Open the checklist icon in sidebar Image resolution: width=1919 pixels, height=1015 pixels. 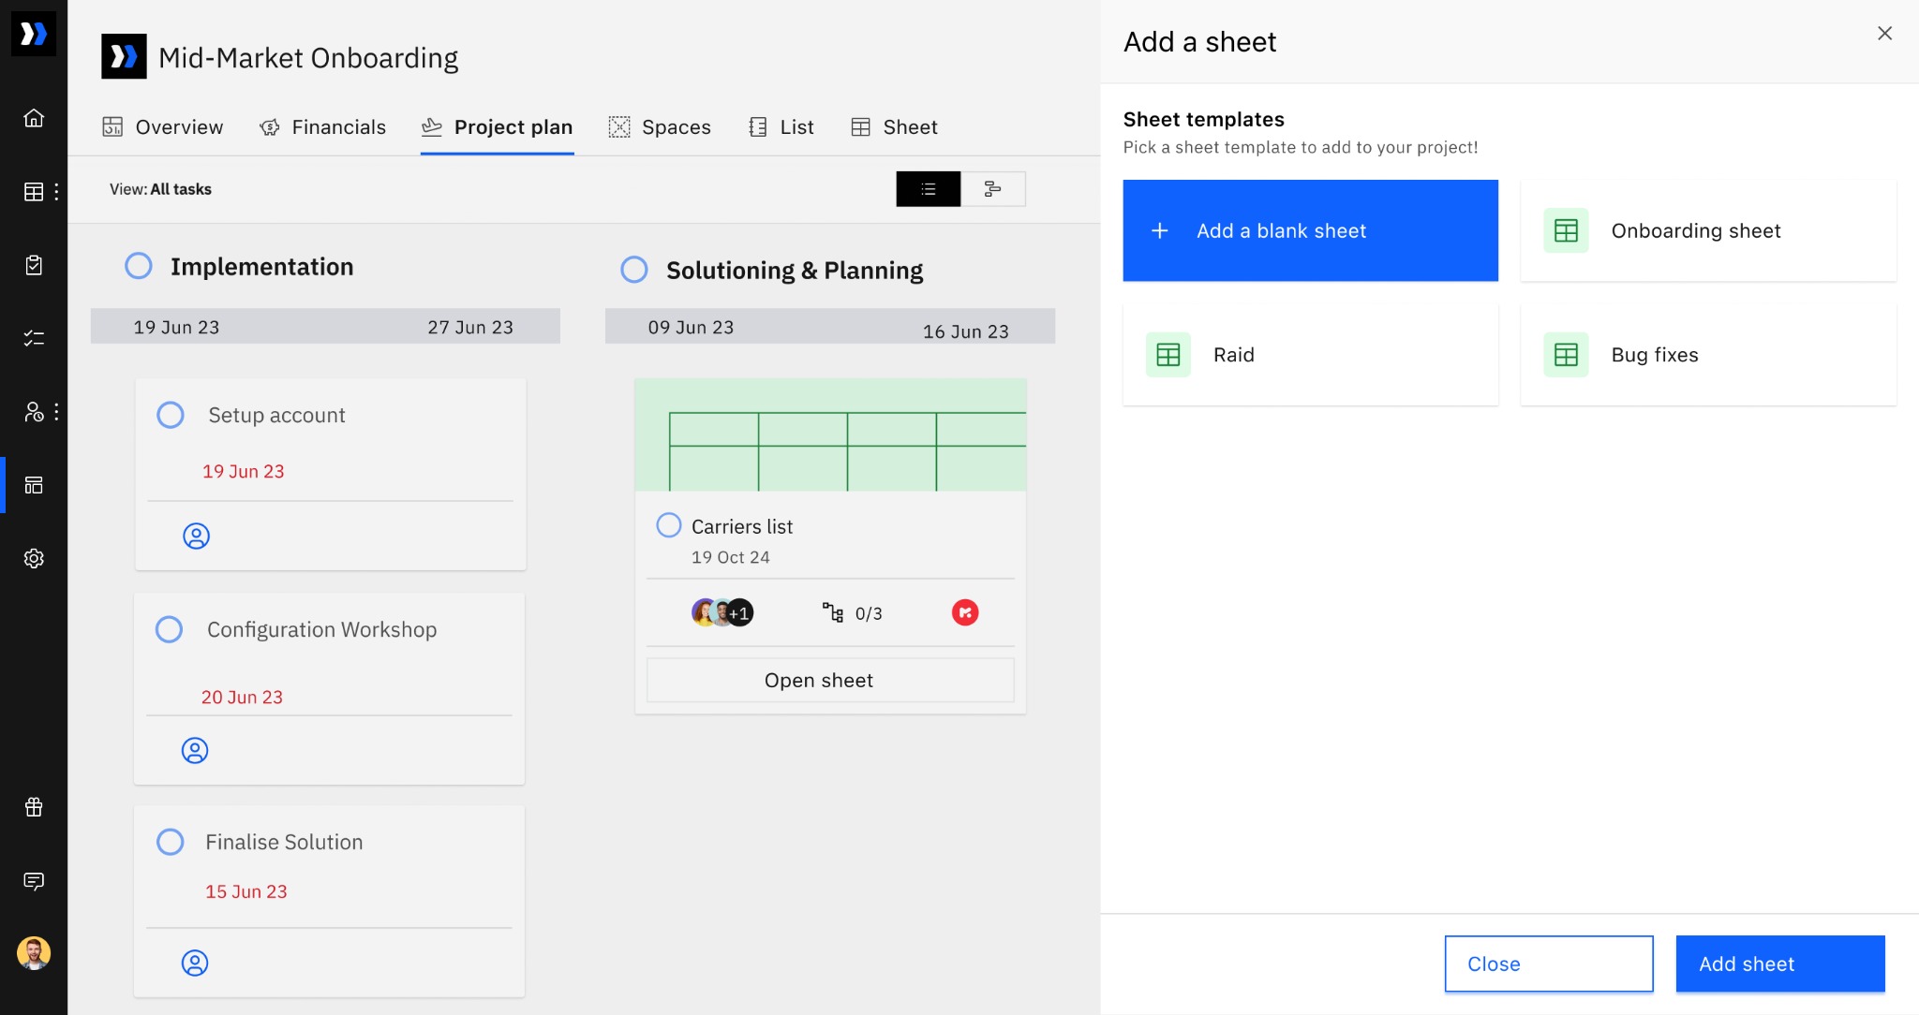[x=34, y=338]
